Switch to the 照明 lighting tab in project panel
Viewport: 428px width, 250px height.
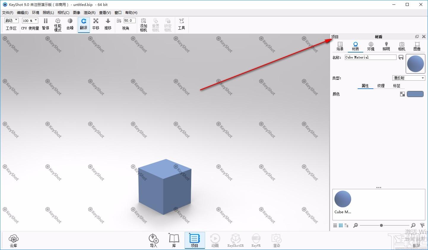[x=386, y=46]
